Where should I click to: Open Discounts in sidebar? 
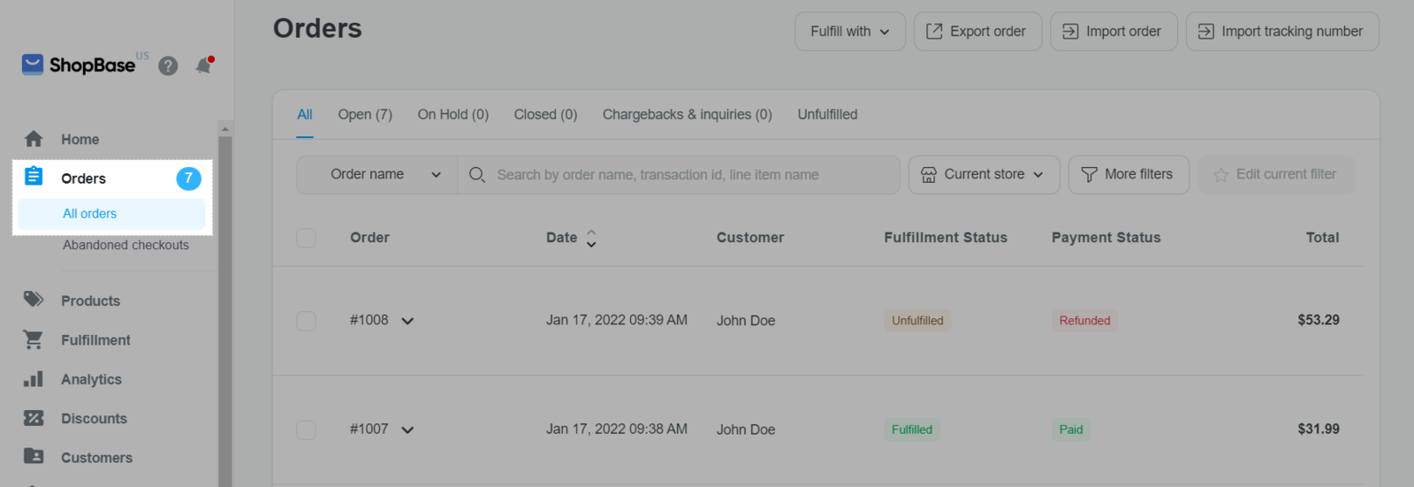94,419
